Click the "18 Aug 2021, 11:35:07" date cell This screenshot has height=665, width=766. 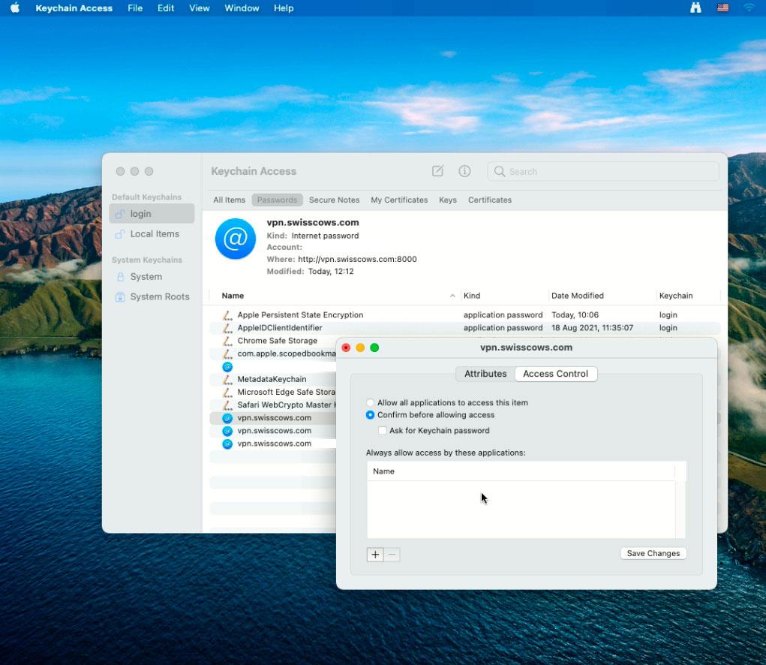(x=592, y=328)
